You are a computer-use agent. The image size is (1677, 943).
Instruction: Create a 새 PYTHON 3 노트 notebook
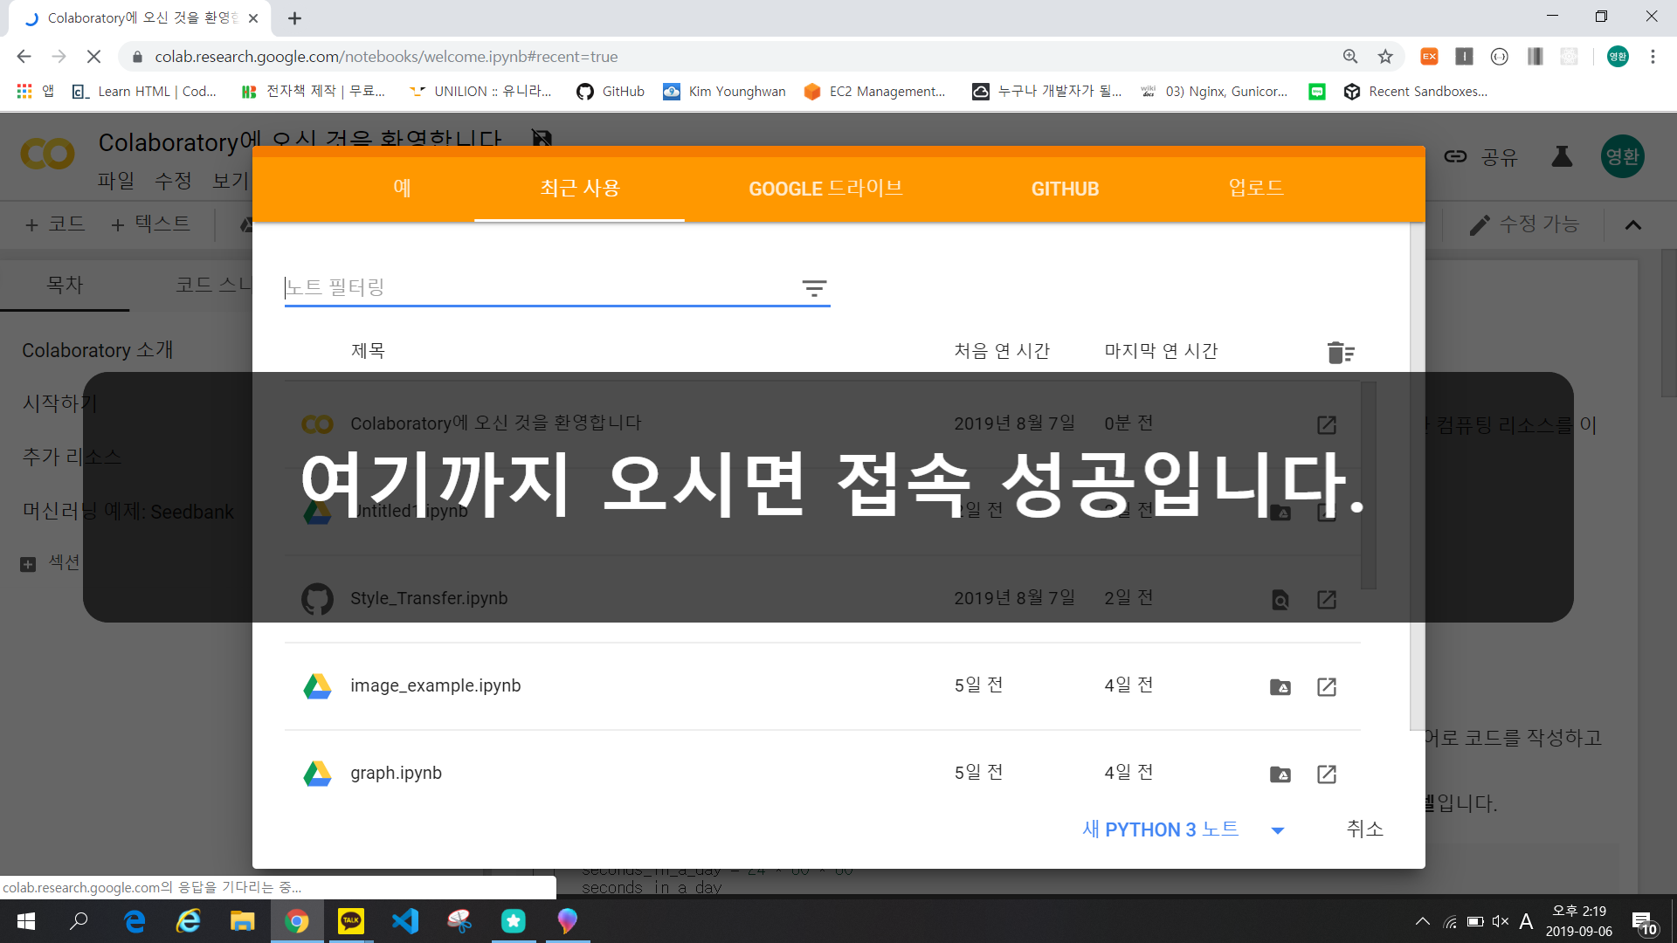point(1160,829)
